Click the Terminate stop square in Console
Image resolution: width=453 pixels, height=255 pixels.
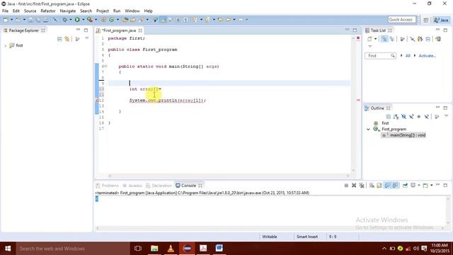point(346,186)
